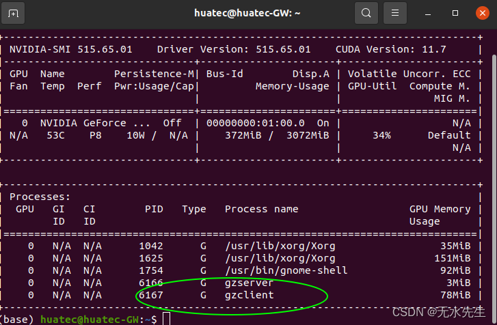Click the Persistence-M column header

(154, 74)
